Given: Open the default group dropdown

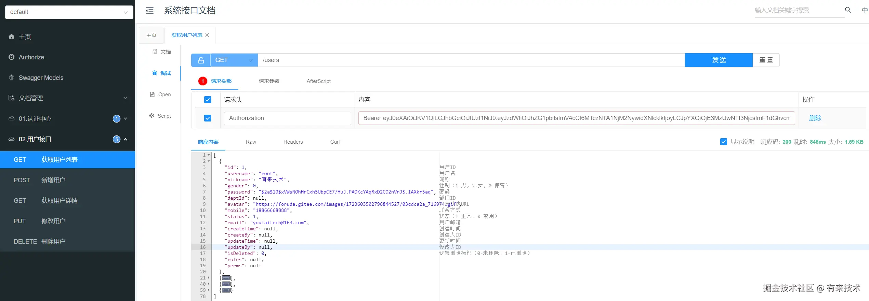Looking at the screenshot, I should coord(69,12).
